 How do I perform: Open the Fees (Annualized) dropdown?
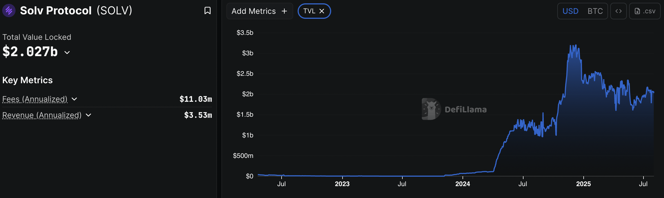pyautogui.click(x=74, y=99)
